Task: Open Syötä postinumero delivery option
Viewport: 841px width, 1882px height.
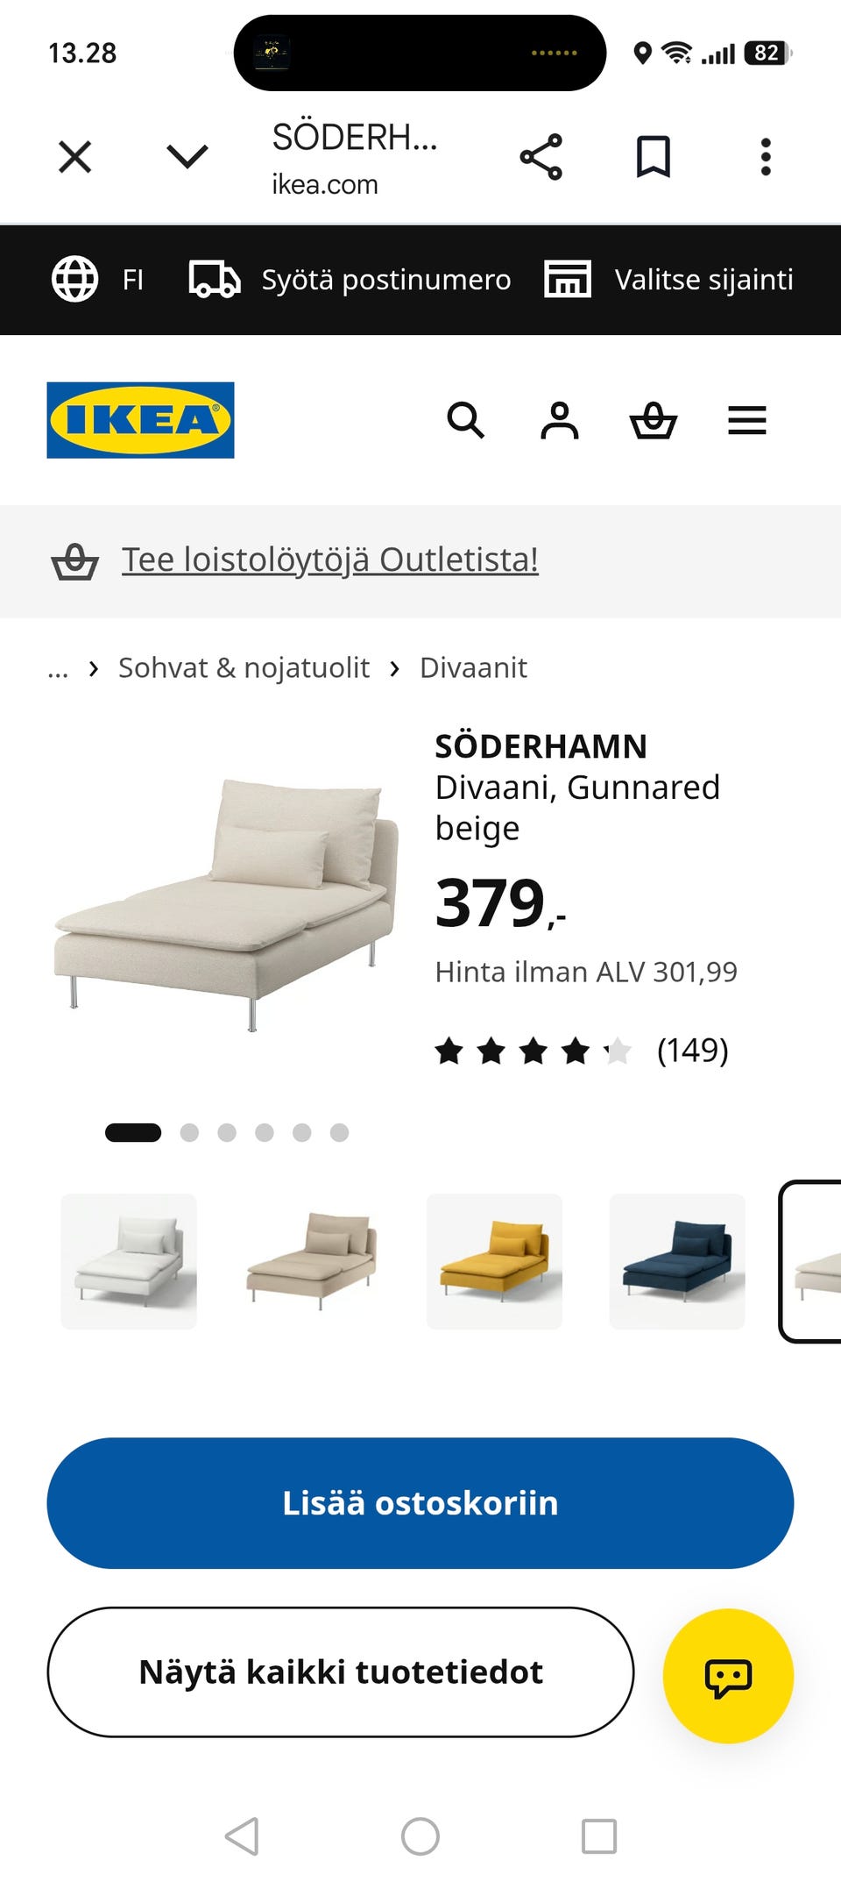Action: point(350,280)
